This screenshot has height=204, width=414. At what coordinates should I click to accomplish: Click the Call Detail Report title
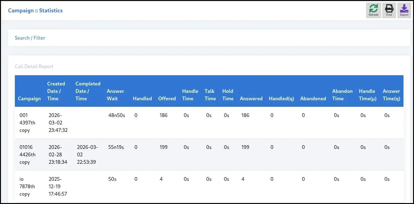pyautogui.click(x=34, y=66)
